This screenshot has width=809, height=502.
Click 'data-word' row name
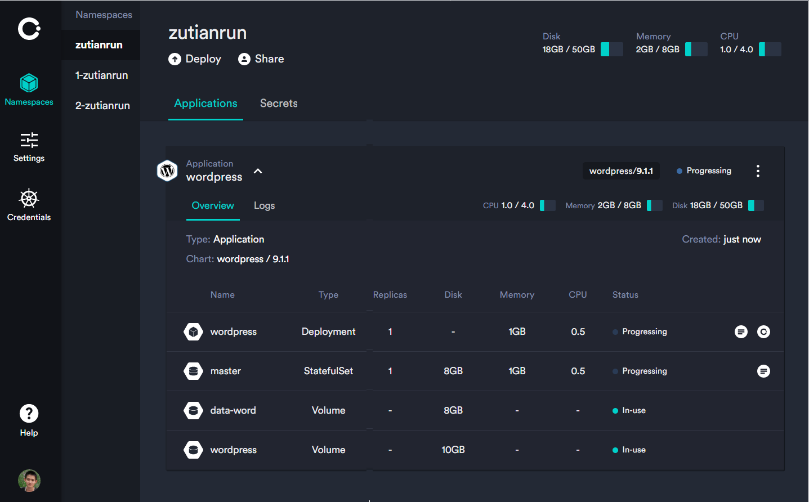pos(233,411)
